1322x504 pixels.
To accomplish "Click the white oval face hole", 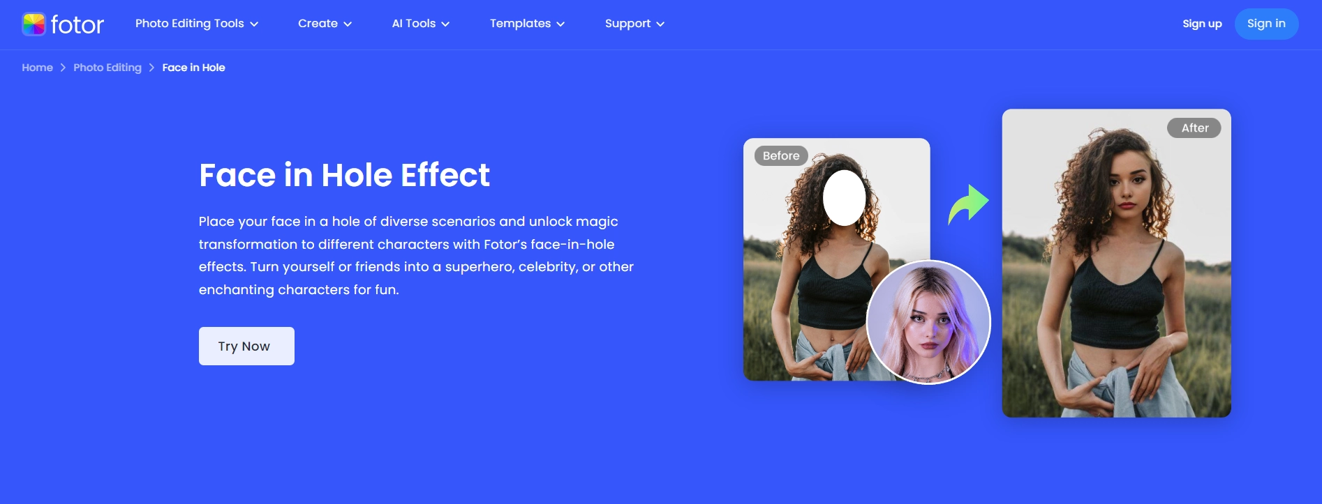I will click(x=844, y=198).
